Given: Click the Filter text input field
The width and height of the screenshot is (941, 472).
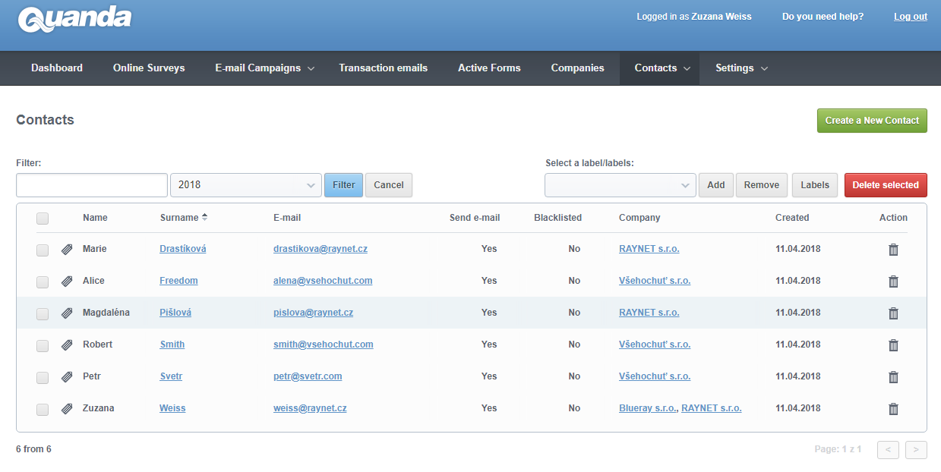Looking at the screenshot, I should coord(92,185).
